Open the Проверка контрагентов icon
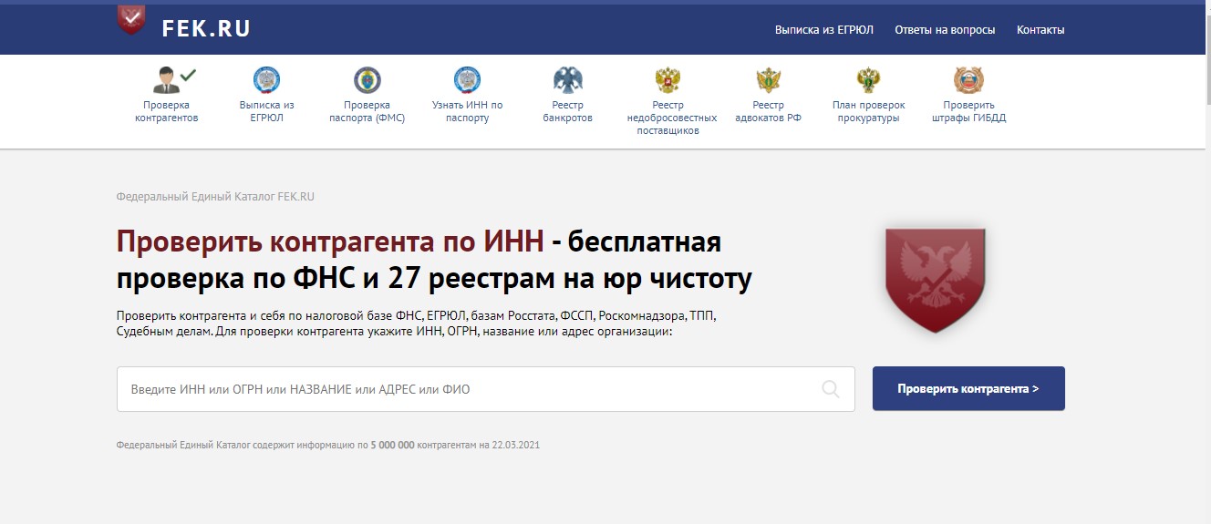The width and height of the screenshot is (1211, 524). point(173,79)
